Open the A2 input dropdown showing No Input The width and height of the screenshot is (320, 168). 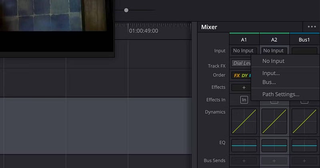tap(274, 50)
